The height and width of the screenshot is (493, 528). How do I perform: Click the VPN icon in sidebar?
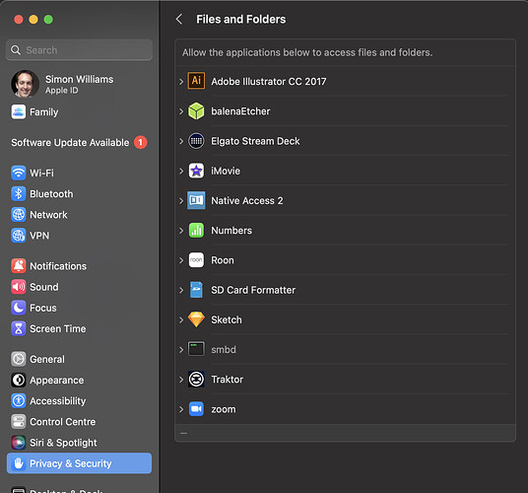(x=19, y=236)
